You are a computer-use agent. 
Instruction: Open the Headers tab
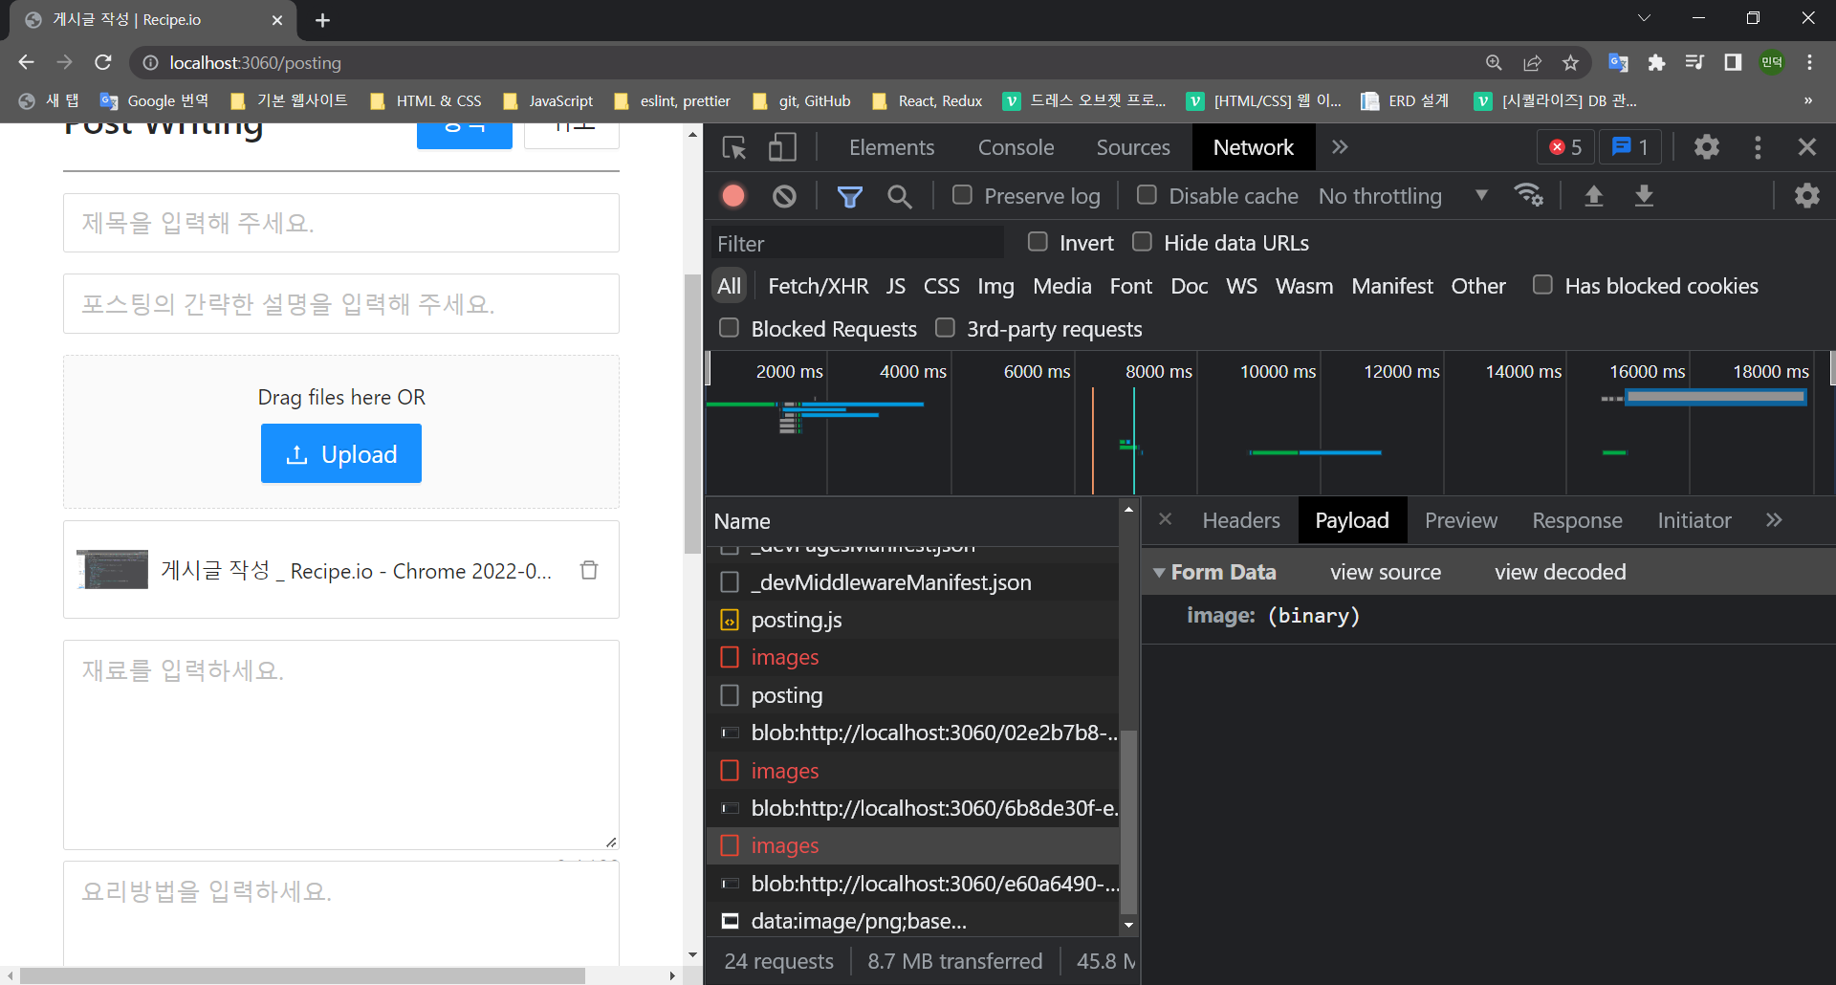(1240, 520)
